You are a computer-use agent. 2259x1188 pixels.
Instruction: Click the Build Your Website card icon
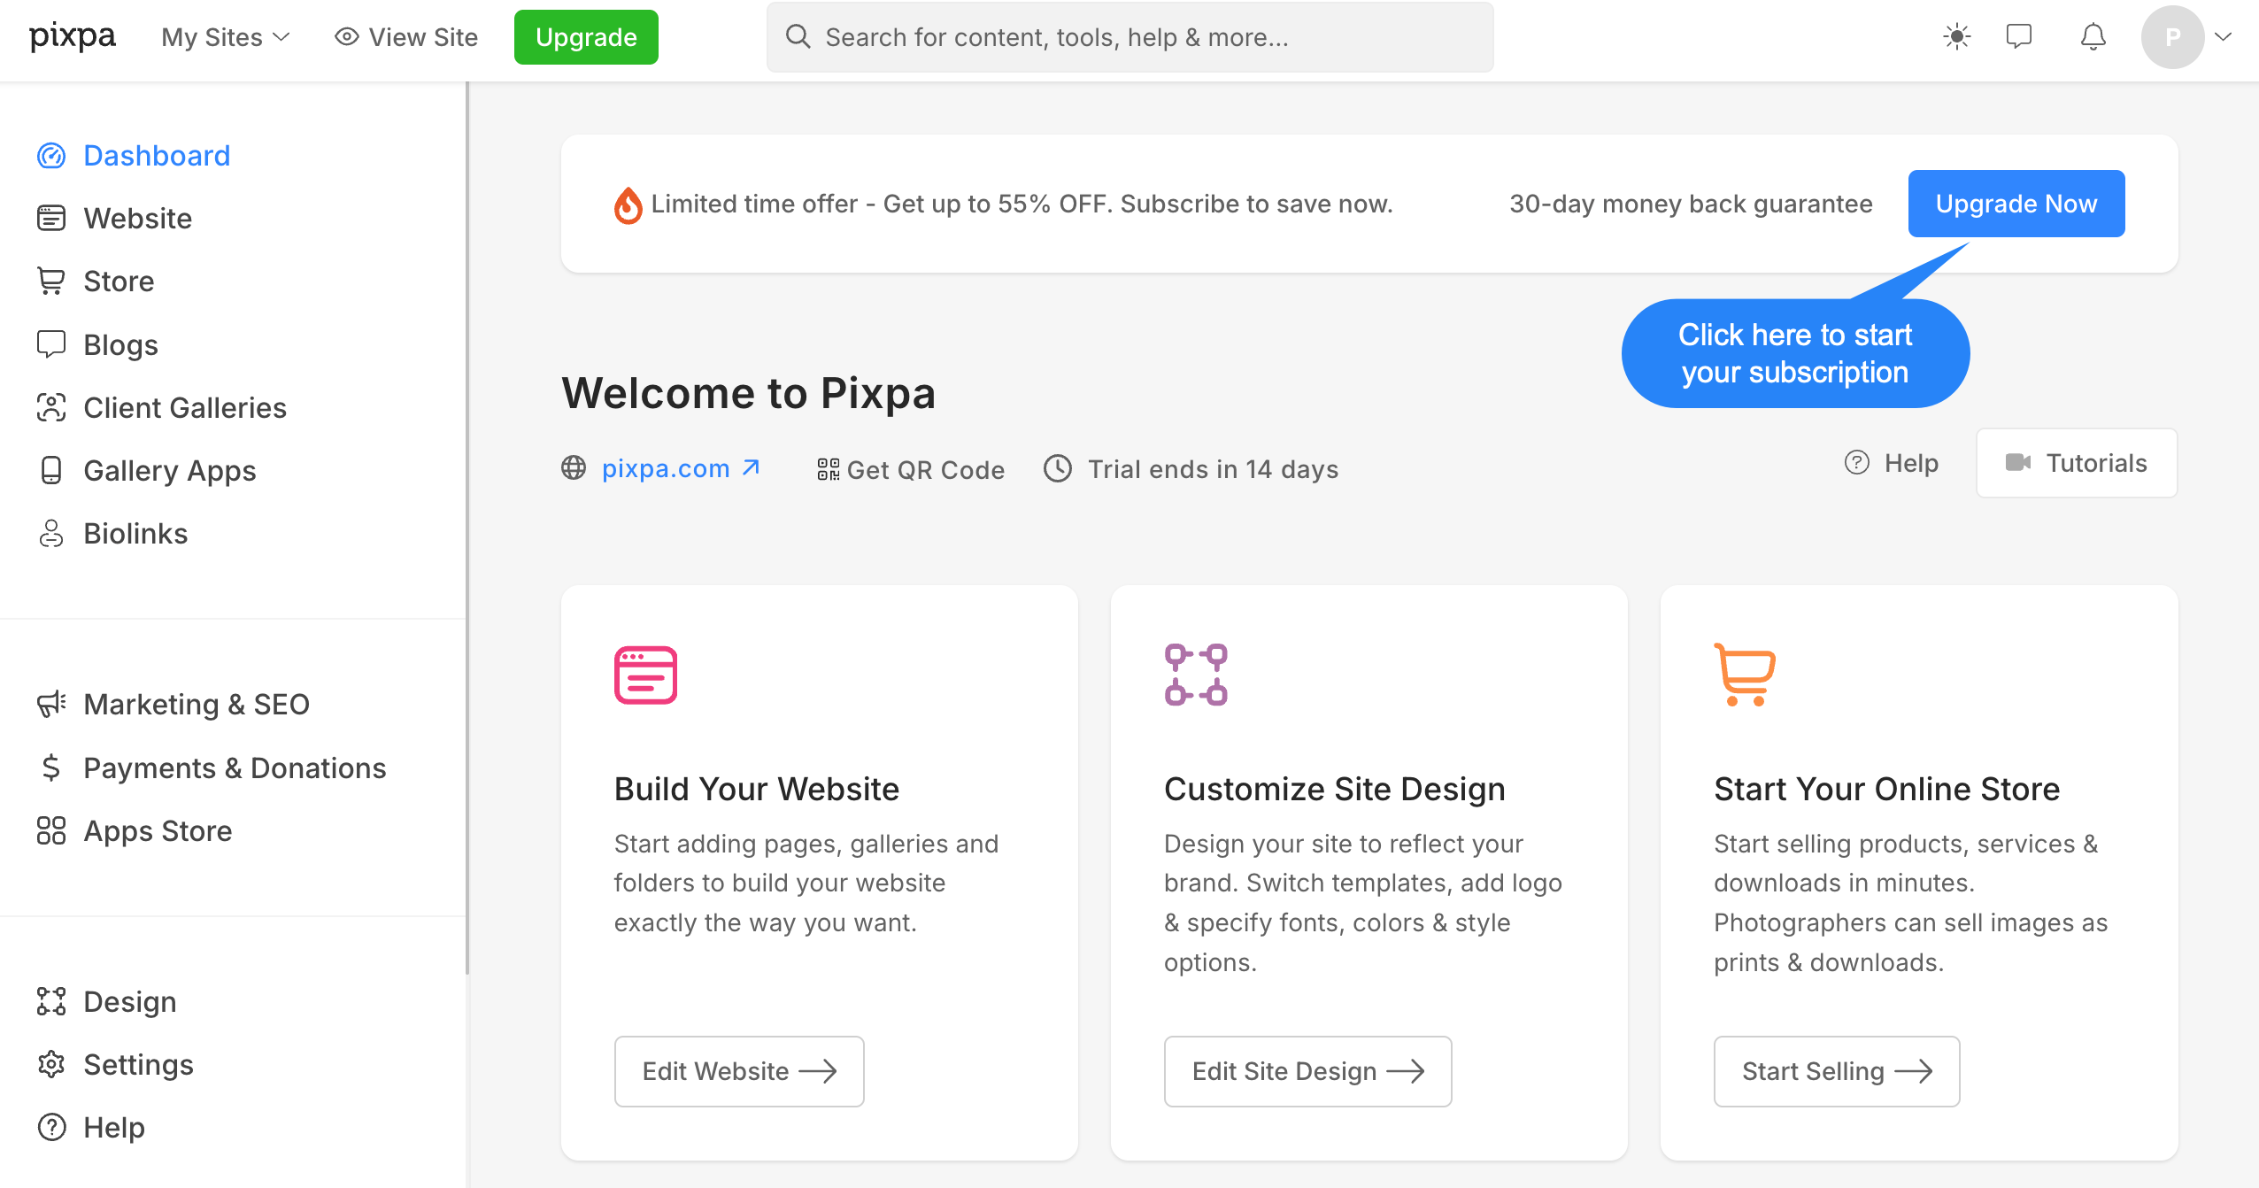(x=645, y=675)
